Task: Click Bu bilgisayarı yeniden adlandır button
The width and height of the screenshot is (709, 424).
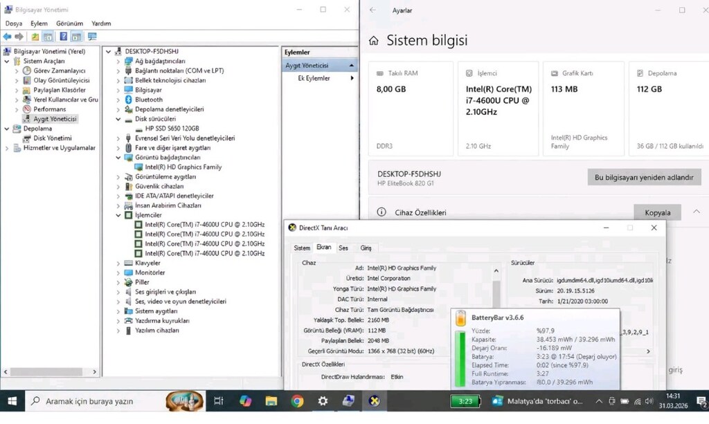Action: coord(644,178)
